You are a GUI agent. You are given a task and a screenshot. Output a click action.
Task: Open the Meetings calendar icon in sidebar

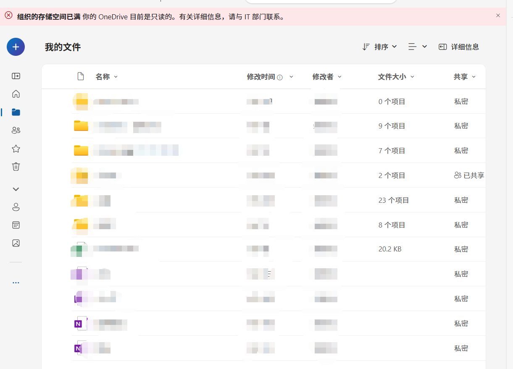pos(16,225)
